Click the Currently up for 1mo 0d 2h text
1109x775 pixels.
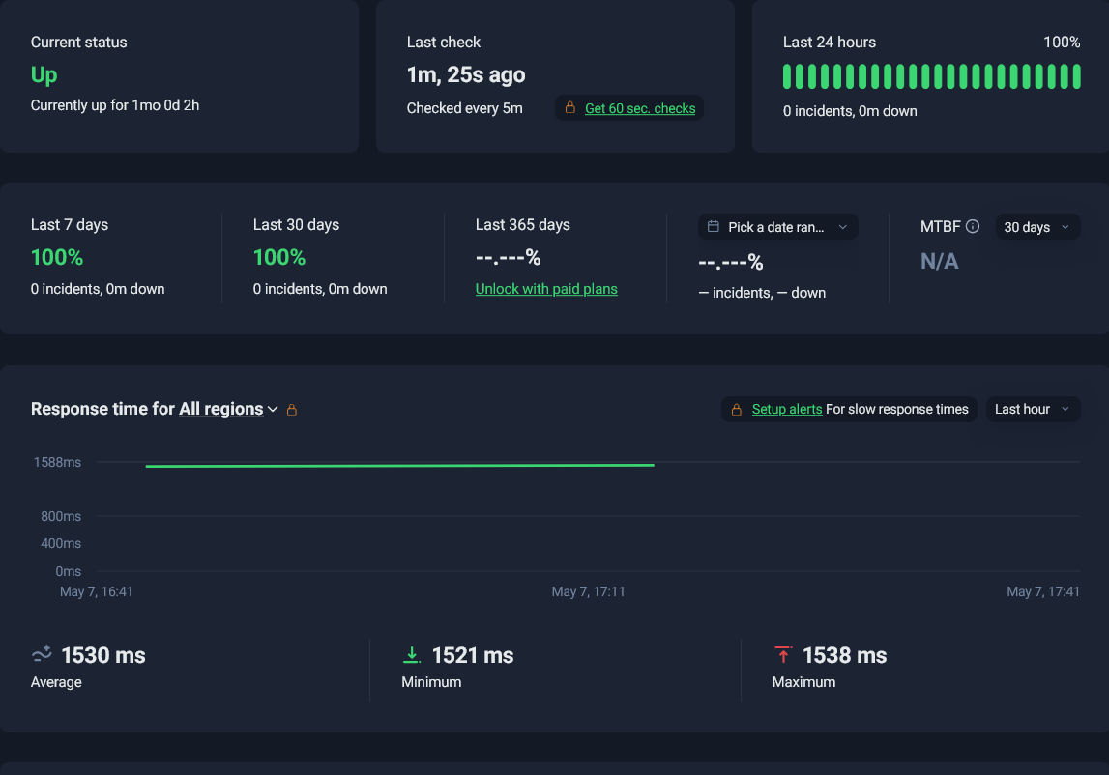(115, 104)
